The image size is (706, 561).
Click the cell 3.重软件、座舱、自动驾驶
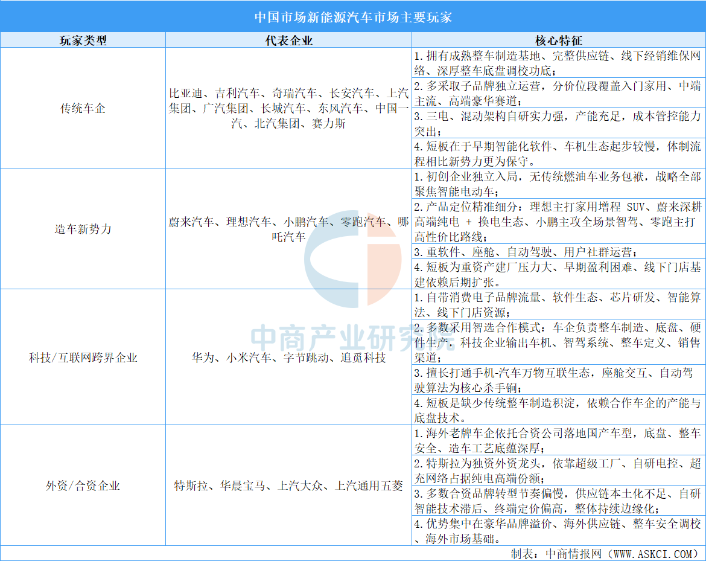click(x=558, y=252)
